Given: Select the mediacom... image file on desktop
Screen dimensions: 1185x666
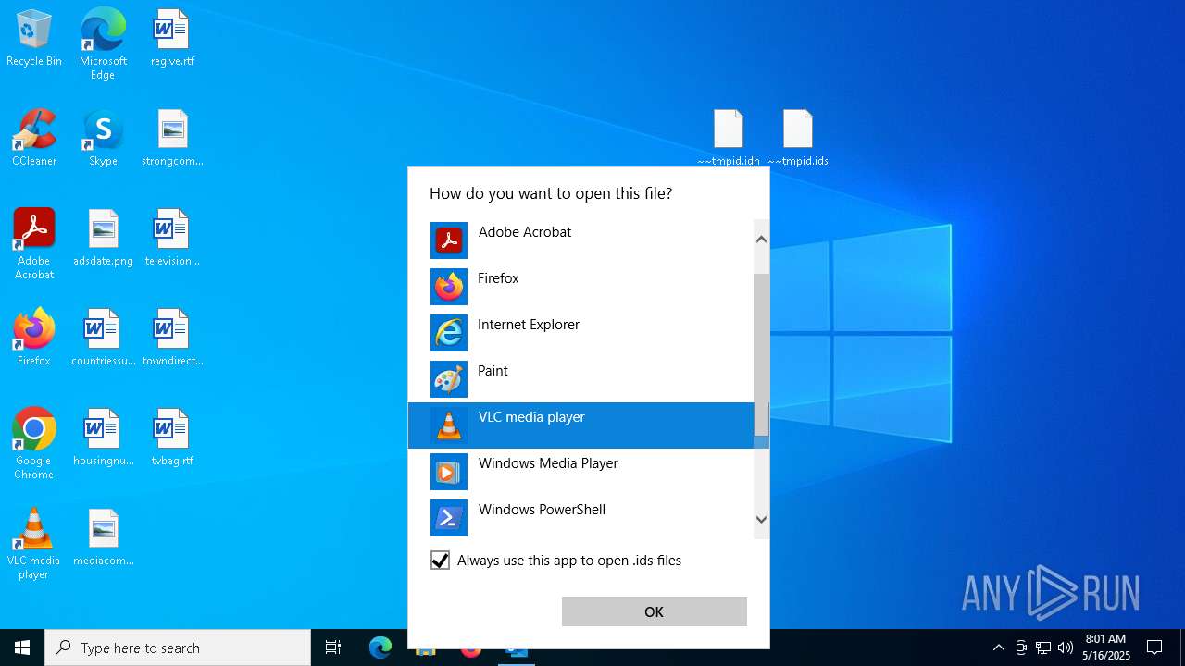Looking at the screenshot, I should [103, 538].
